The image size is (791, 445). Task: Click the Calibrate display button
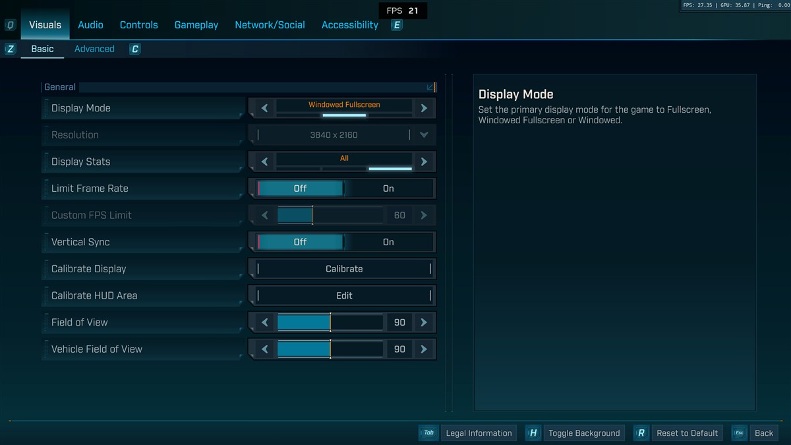344,269
